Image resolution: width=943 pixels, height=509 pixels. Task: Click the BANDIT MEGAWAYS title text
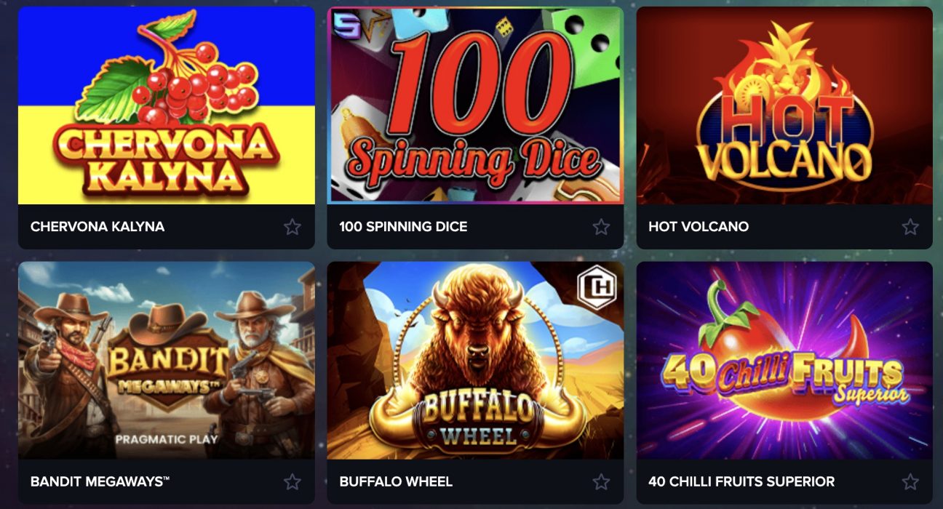100,481
